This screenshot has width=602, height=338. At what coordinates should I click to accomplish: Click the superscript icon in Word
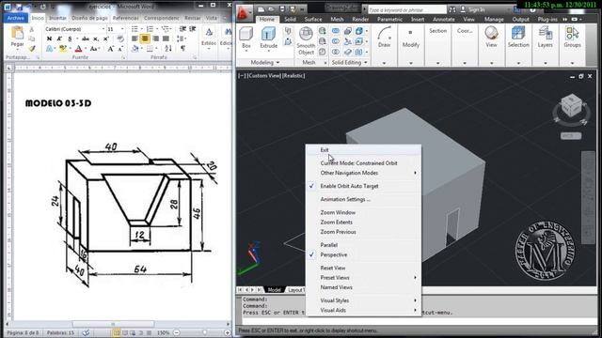tap(106, 38)
